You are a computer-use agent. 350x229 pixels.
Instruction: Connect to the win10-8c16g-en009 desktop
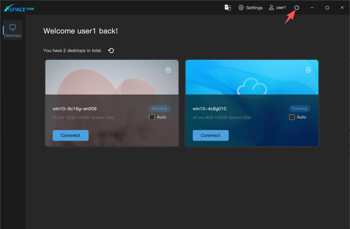[70, 135]
